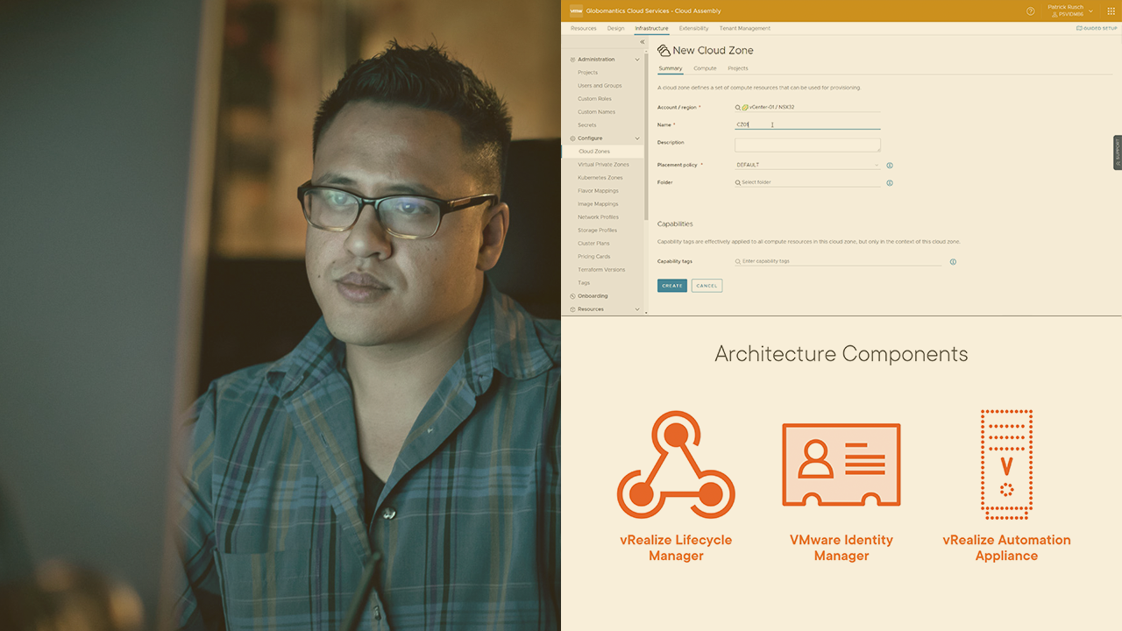Click the Placement policy info icon
The image size is (1122, 631).
pos(890,165)
